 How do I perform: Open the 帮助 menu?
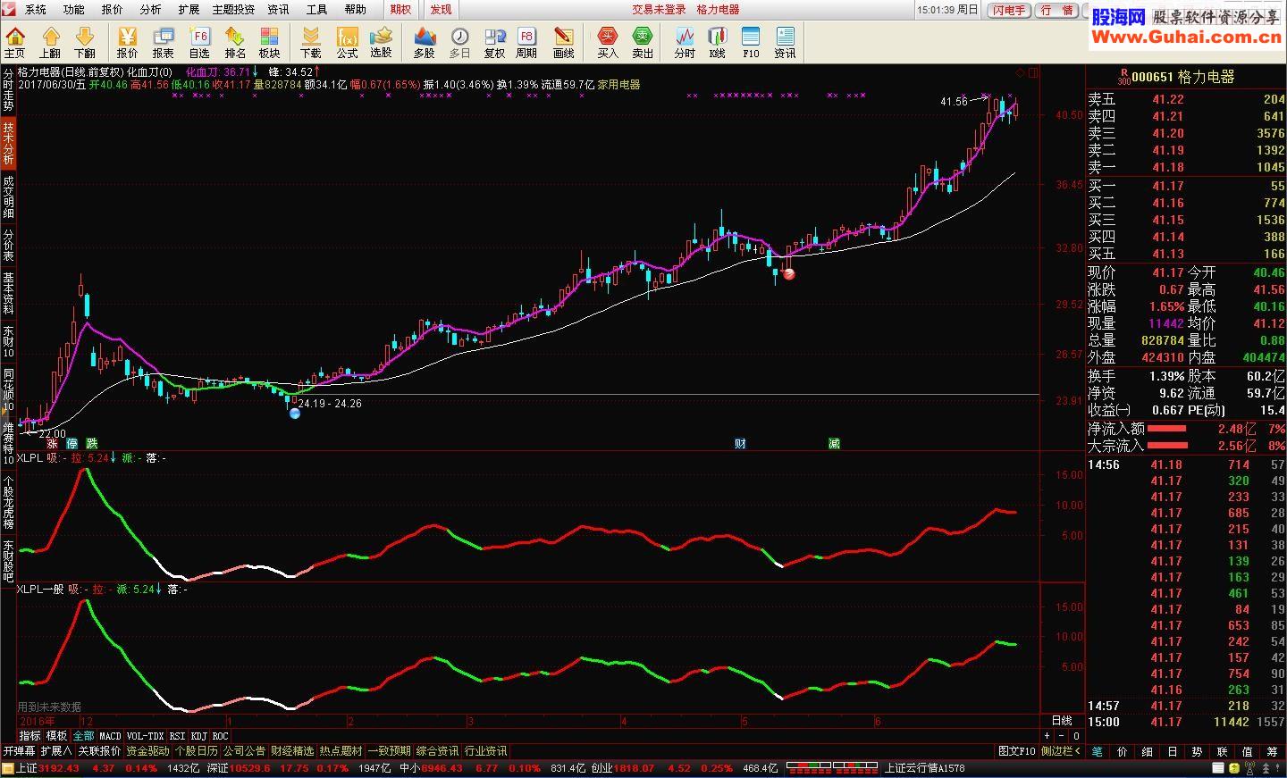pyautogui.click(x=356, y=9)
